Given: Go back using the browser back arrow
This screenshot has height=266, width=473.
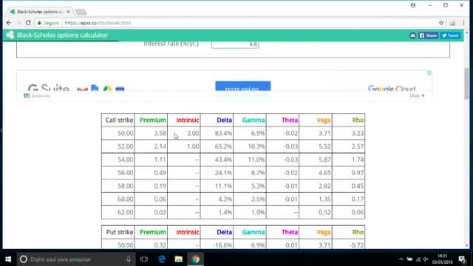Looking at the screenshot, I should click(9, 23).
